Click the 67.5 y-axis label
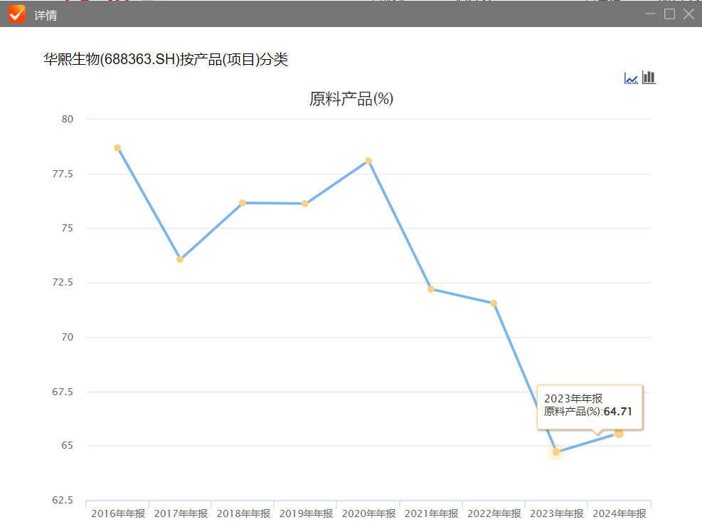Viewport: 702px width, 527px height. 63,392
